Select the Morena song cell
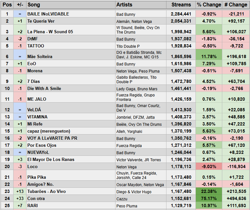Screen dimensions: 250x210 (71, 71)
